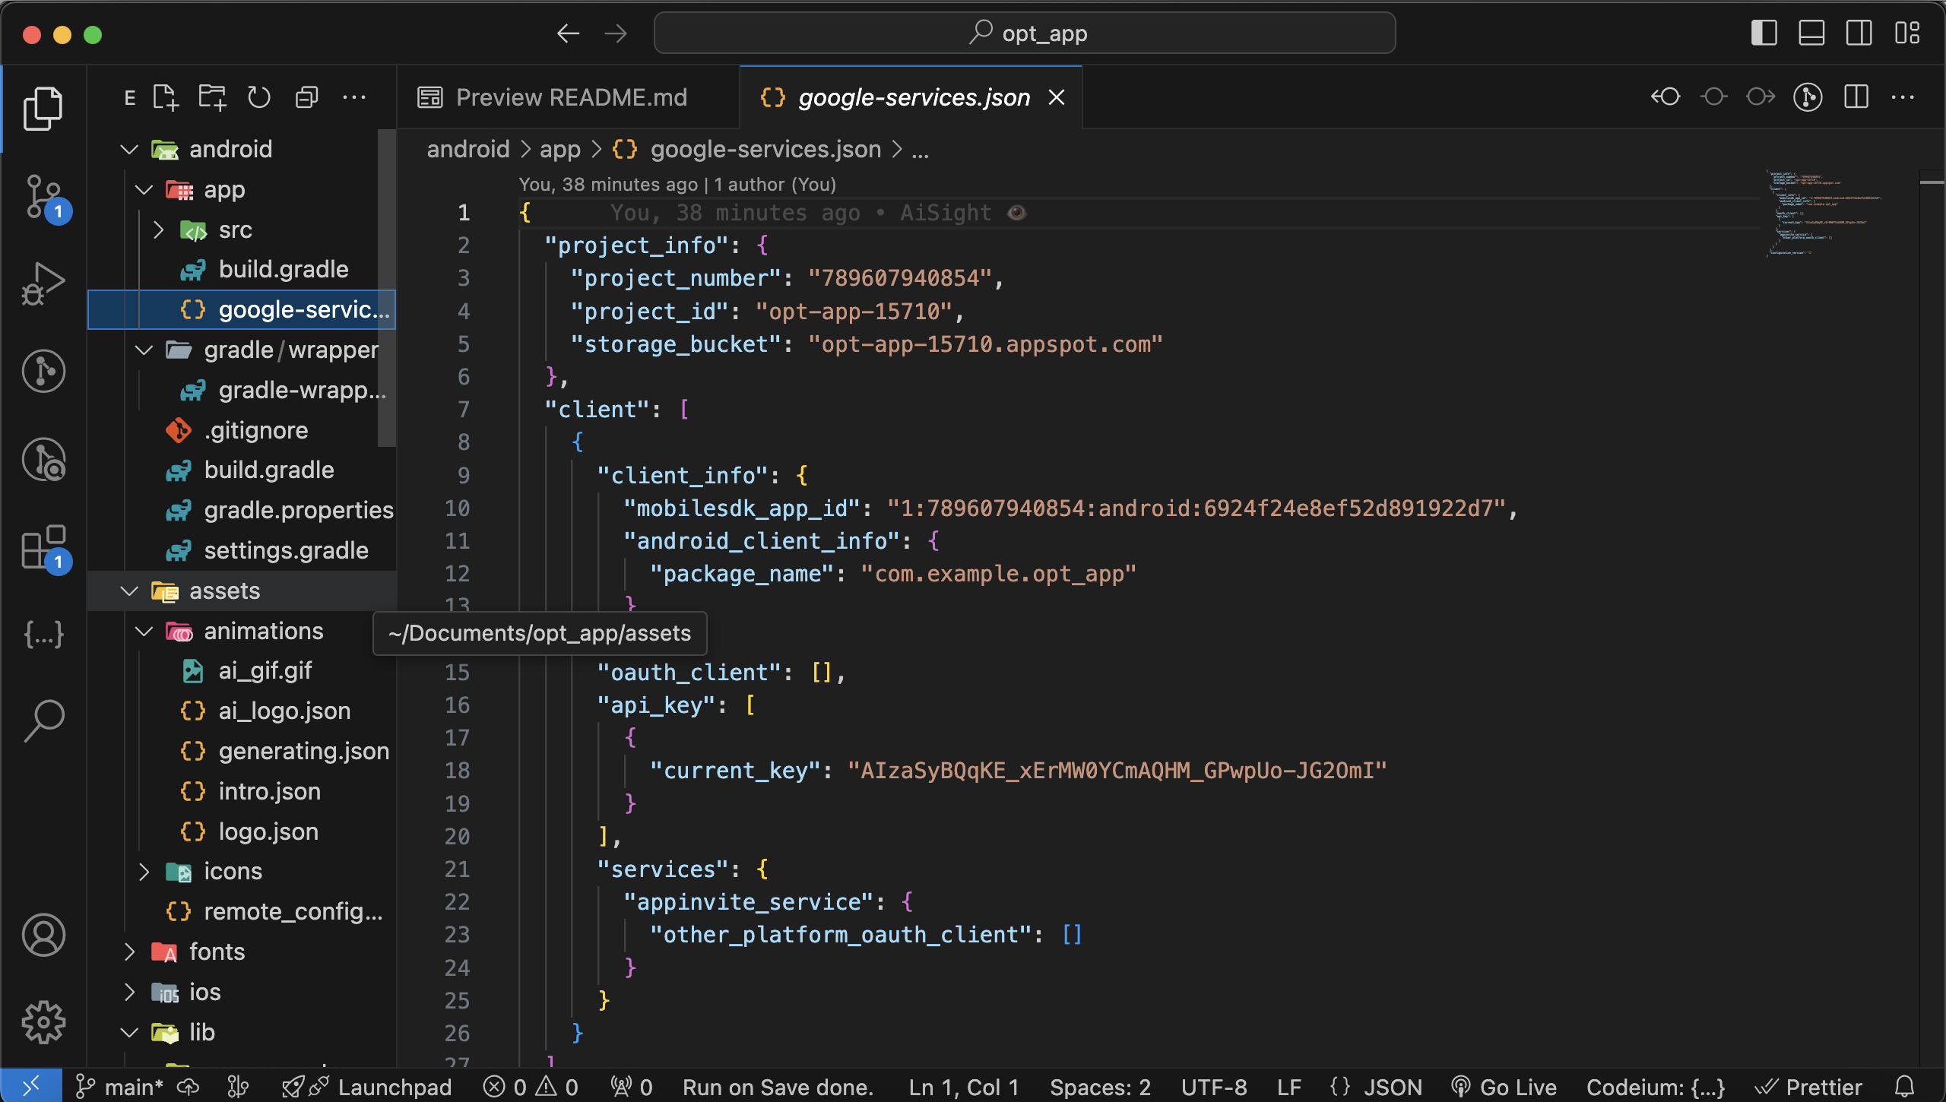Open the Search magnifier view
Viewport: 1946px width, 1102px height.
[43, 720]
